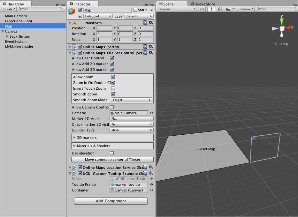Click Position X input field
The image size is (298, 217).
pyautogui.click(x=104, y=28)
